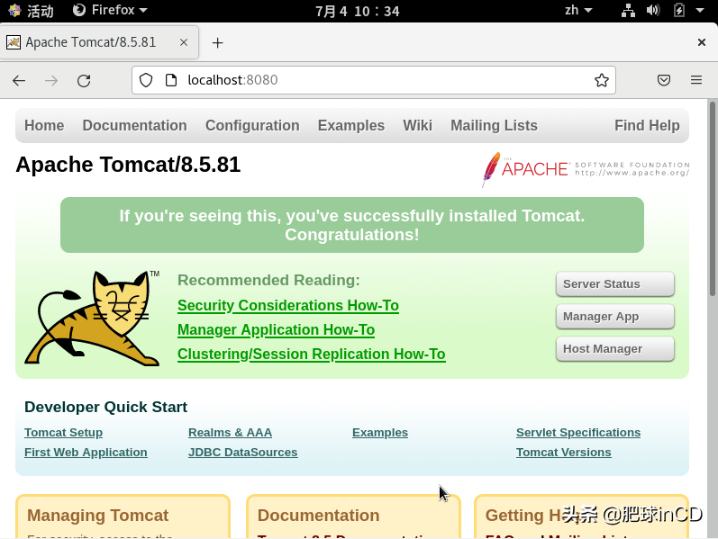Open the shield tracking protection icon
This screenshot has height=539, width=718.
click(x=146, y=80)
